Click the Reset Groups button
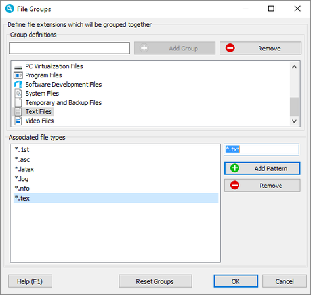The image size is (311, 295). click(155, 281)
